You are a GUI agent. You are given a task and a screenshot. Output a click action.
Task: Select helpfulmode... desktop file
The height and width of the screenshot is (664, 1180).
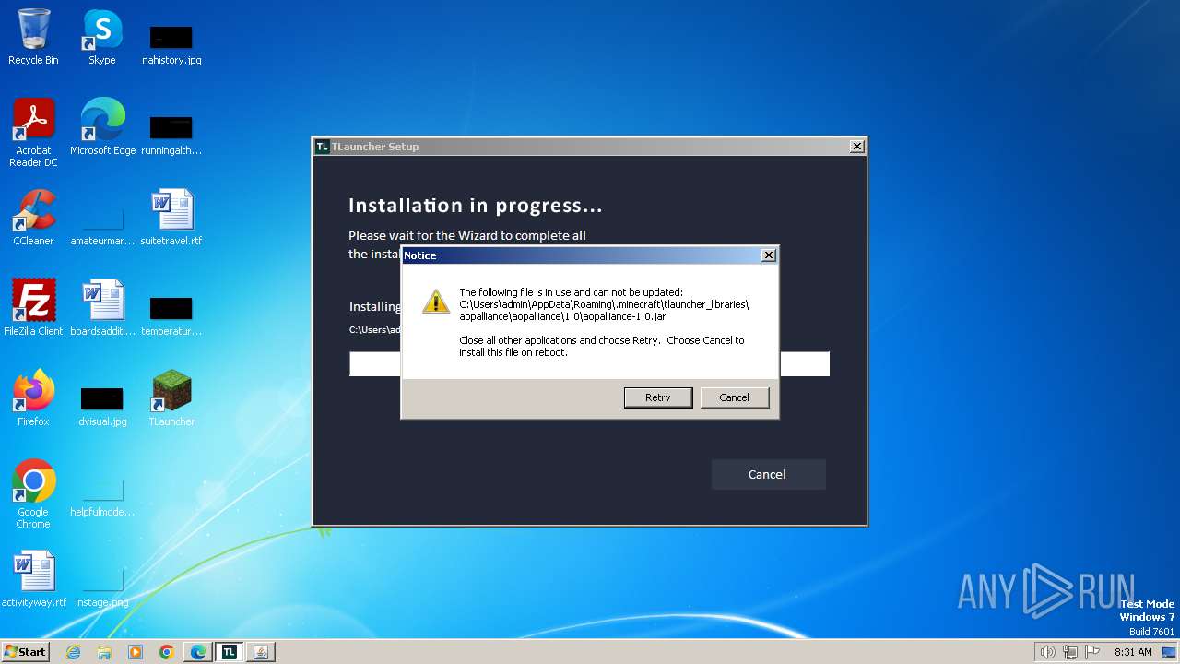click(x=102, y=496)
